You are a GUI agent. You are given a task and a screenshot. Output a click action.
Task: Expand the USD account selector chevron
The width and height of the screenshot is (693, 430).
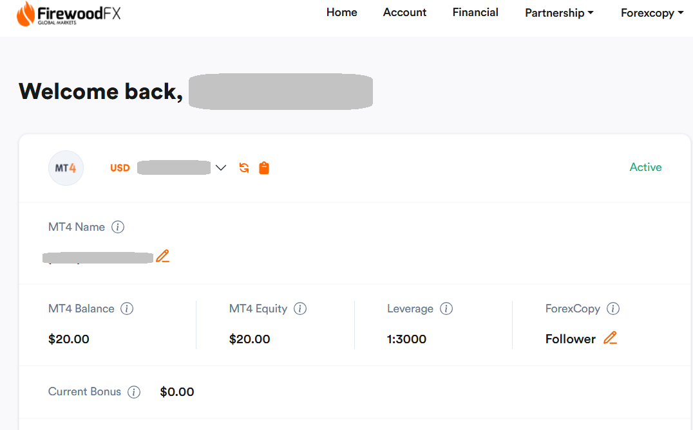(x=221, y=168)
